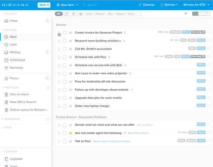Click in the Search field
The height and width of the screenshot is (167, 213).
click(92, 5)
